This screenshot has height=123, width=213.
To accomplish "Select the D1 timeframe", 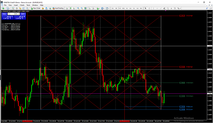I will click(134, 8).
